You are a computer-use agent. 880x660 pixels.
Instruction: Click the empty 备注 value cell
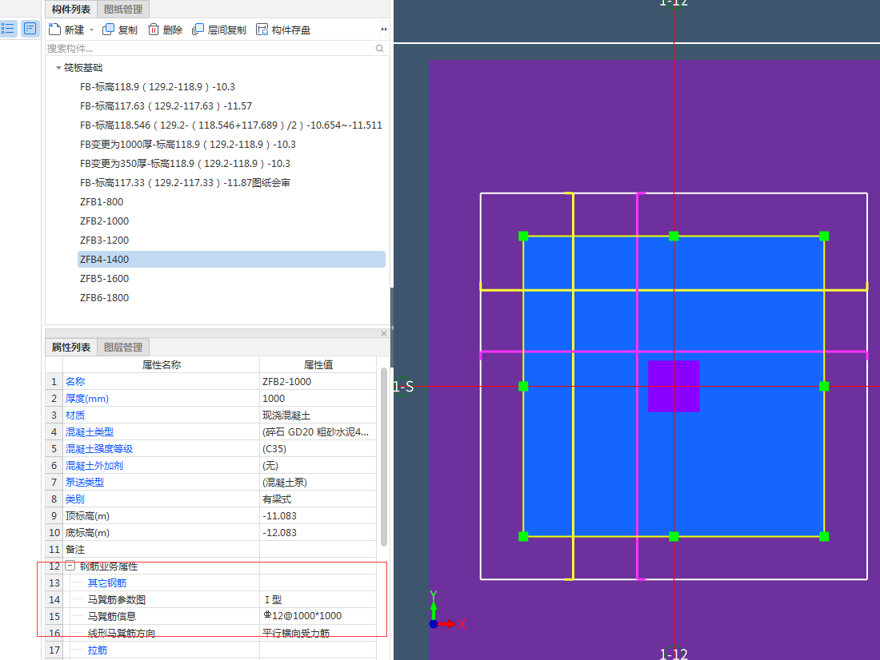318,550
